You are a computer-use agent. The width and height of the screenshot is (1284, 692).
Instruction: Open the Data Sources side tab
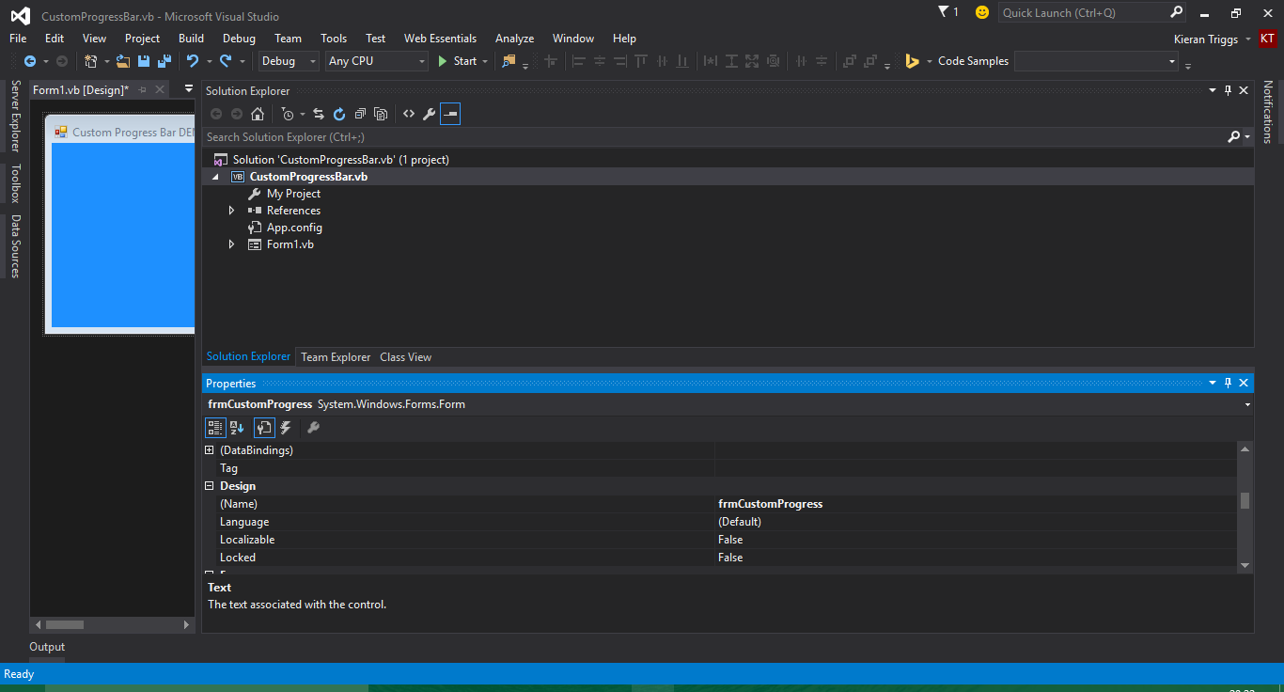click(x=15, y=246)
